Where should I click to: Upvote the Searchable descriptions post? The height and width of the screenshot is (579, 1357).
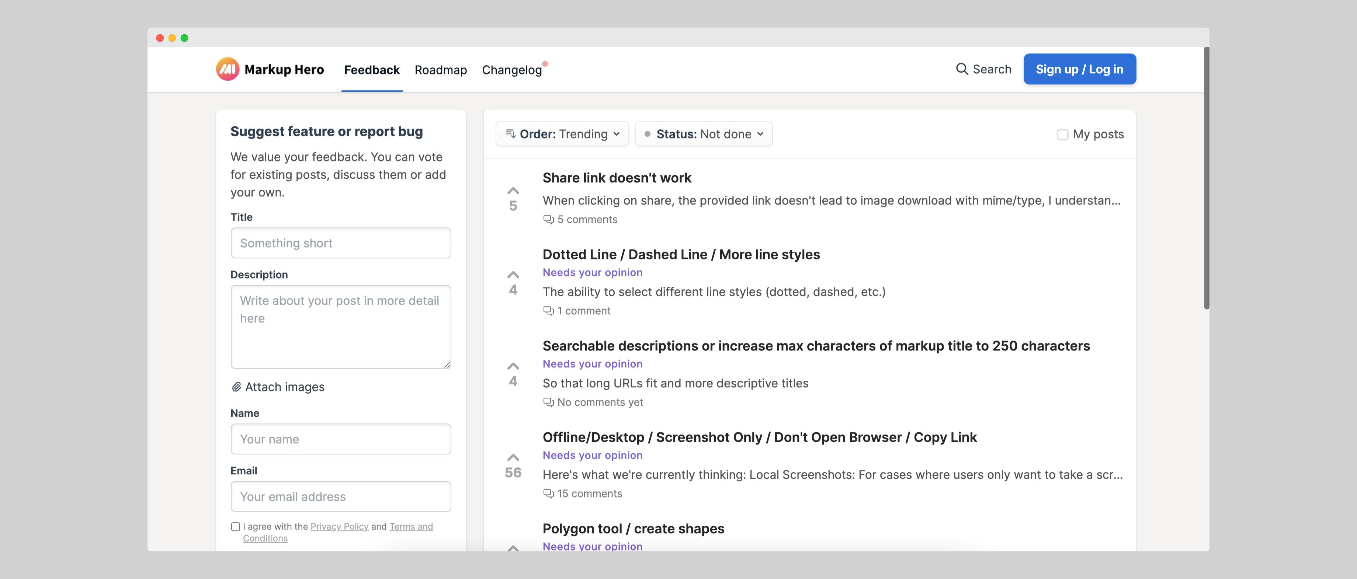513,366
